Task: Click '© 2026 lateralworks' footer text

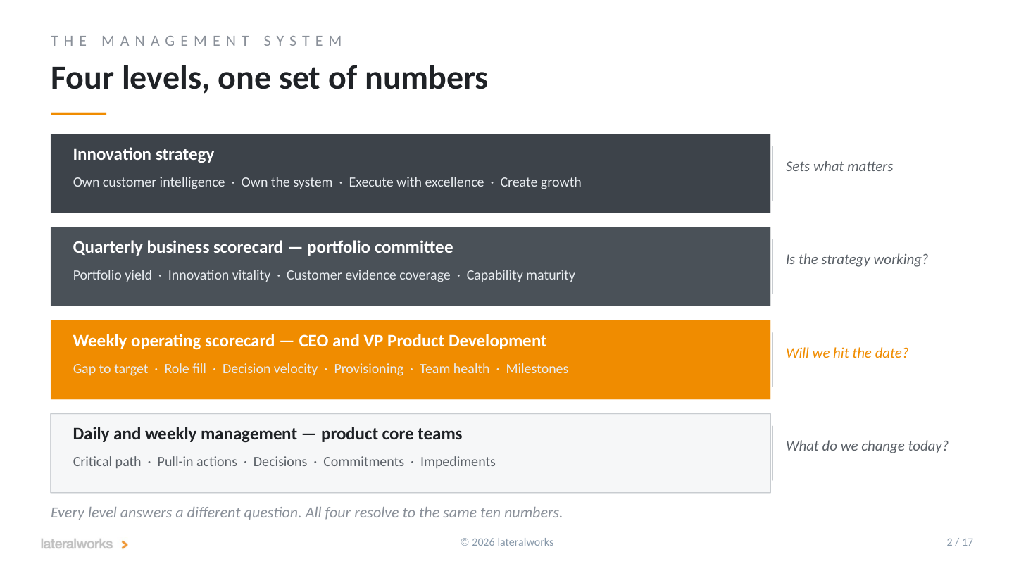Action: tap(507, 542)
